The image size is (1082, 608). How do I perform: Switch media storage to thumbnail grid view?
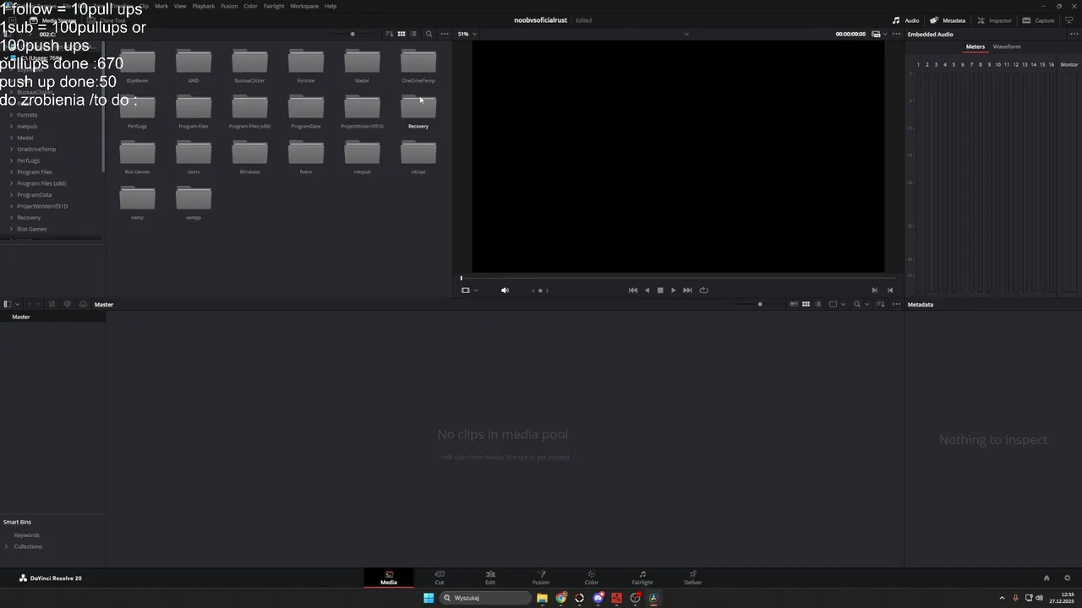[402, 34]
